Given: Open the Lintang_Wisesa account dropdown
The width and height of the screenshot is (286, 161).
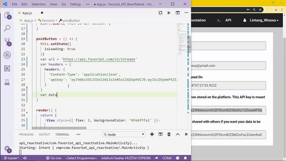Looking at the screenshot, I should click(264, 20).
